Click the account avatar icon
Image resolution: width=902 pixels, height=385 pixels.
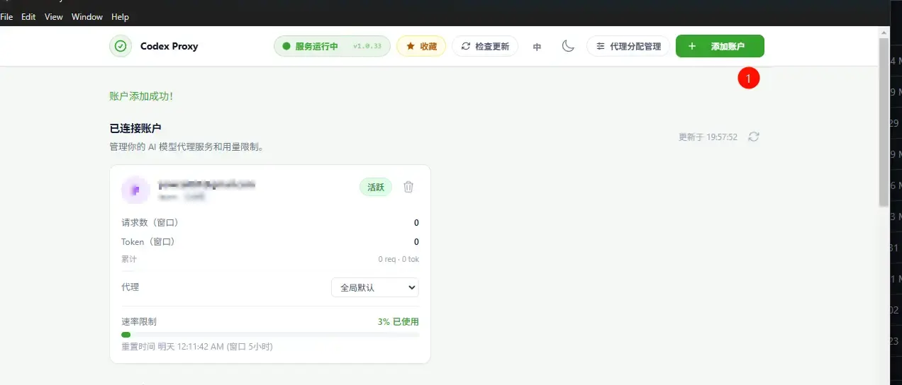click(x=135, y=190)
